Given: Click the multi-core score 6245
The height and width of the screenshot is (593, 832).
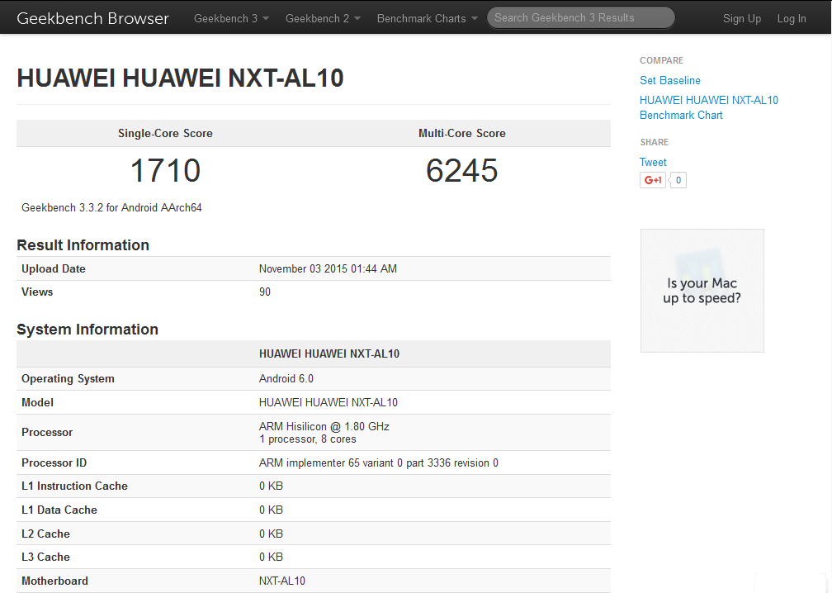Looking at the screenshot, I should pyautogui.click(x=462, y=171).
